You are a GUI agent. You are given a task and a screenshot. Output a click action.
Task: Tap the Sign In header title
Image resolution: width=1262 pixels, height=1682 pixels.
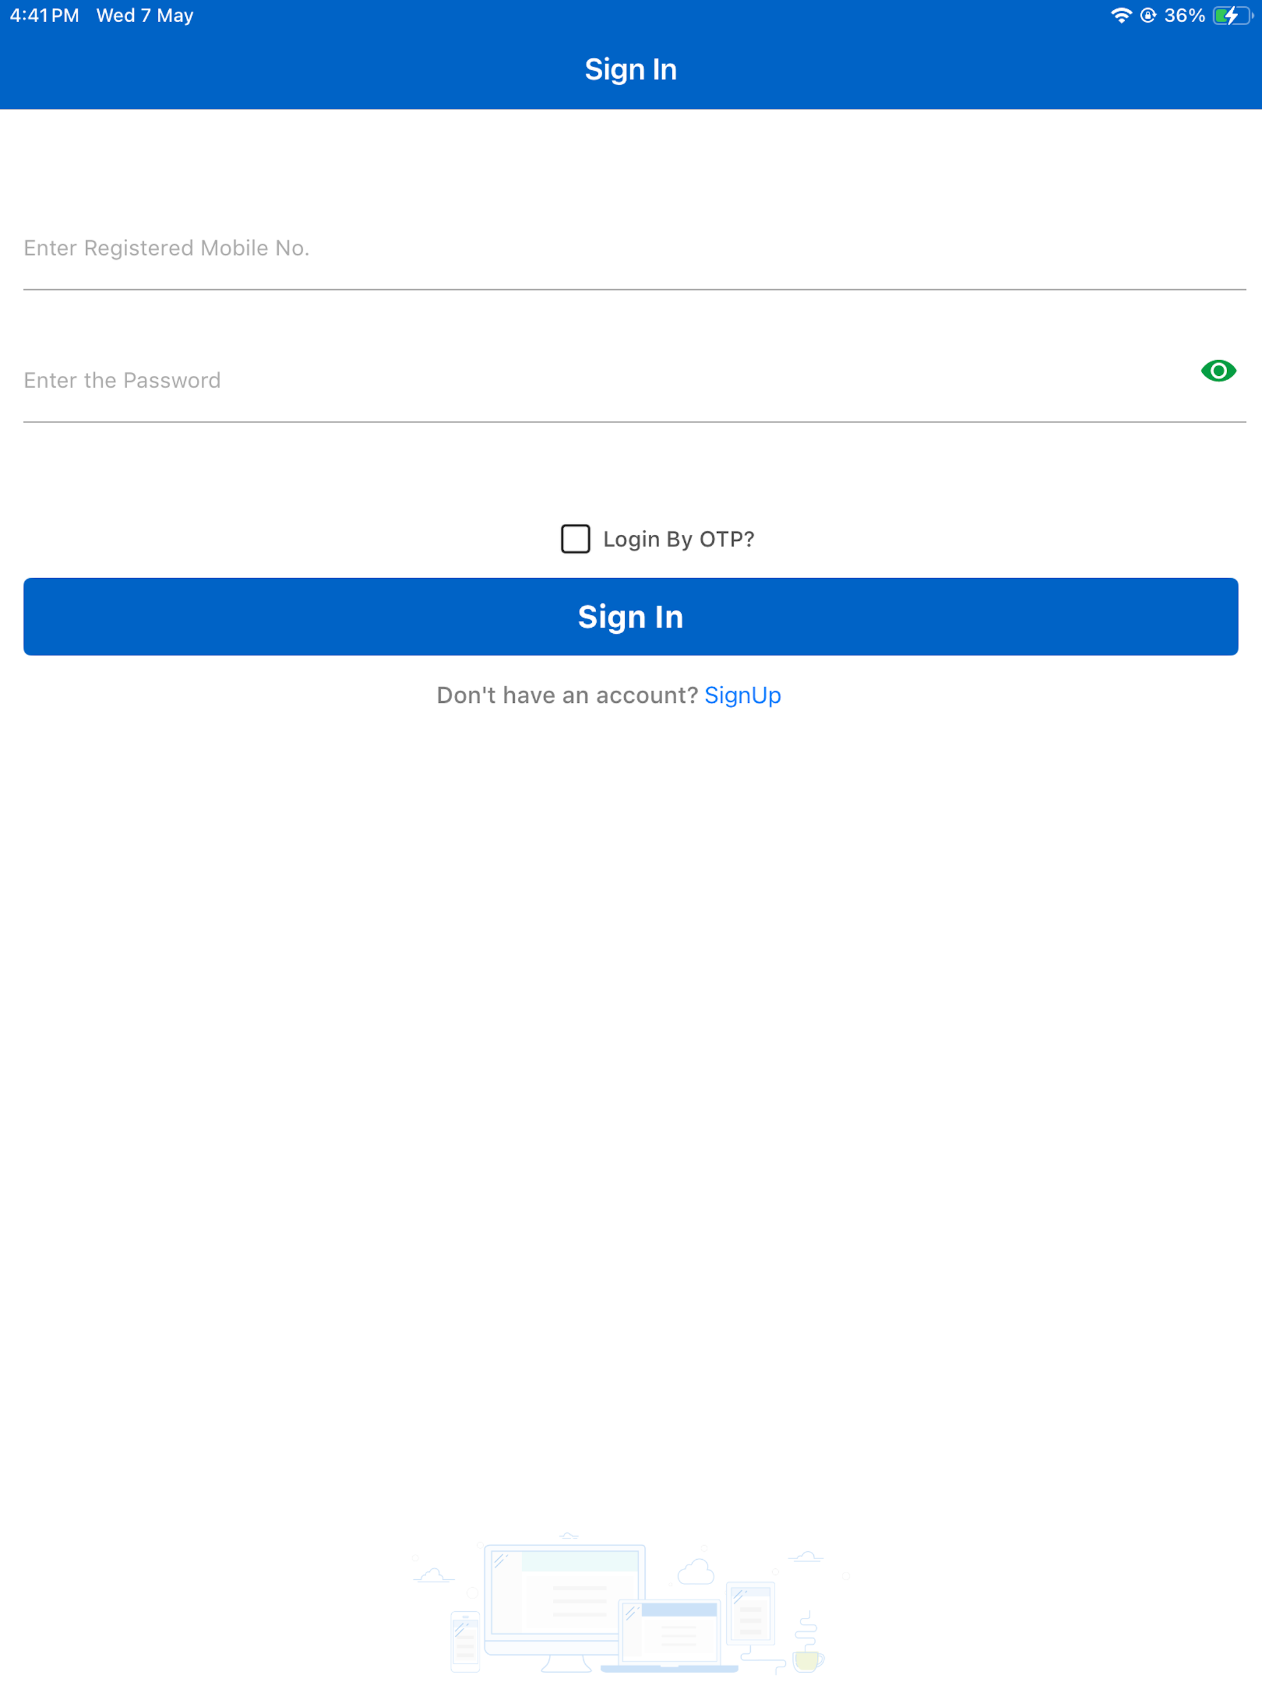tap(630, 69)
